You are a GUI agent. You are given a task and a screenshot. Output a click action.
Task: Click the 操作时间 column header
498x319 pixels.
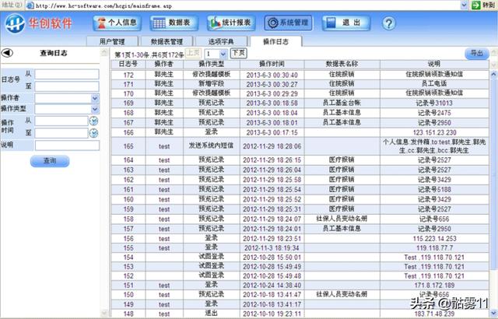272,64
